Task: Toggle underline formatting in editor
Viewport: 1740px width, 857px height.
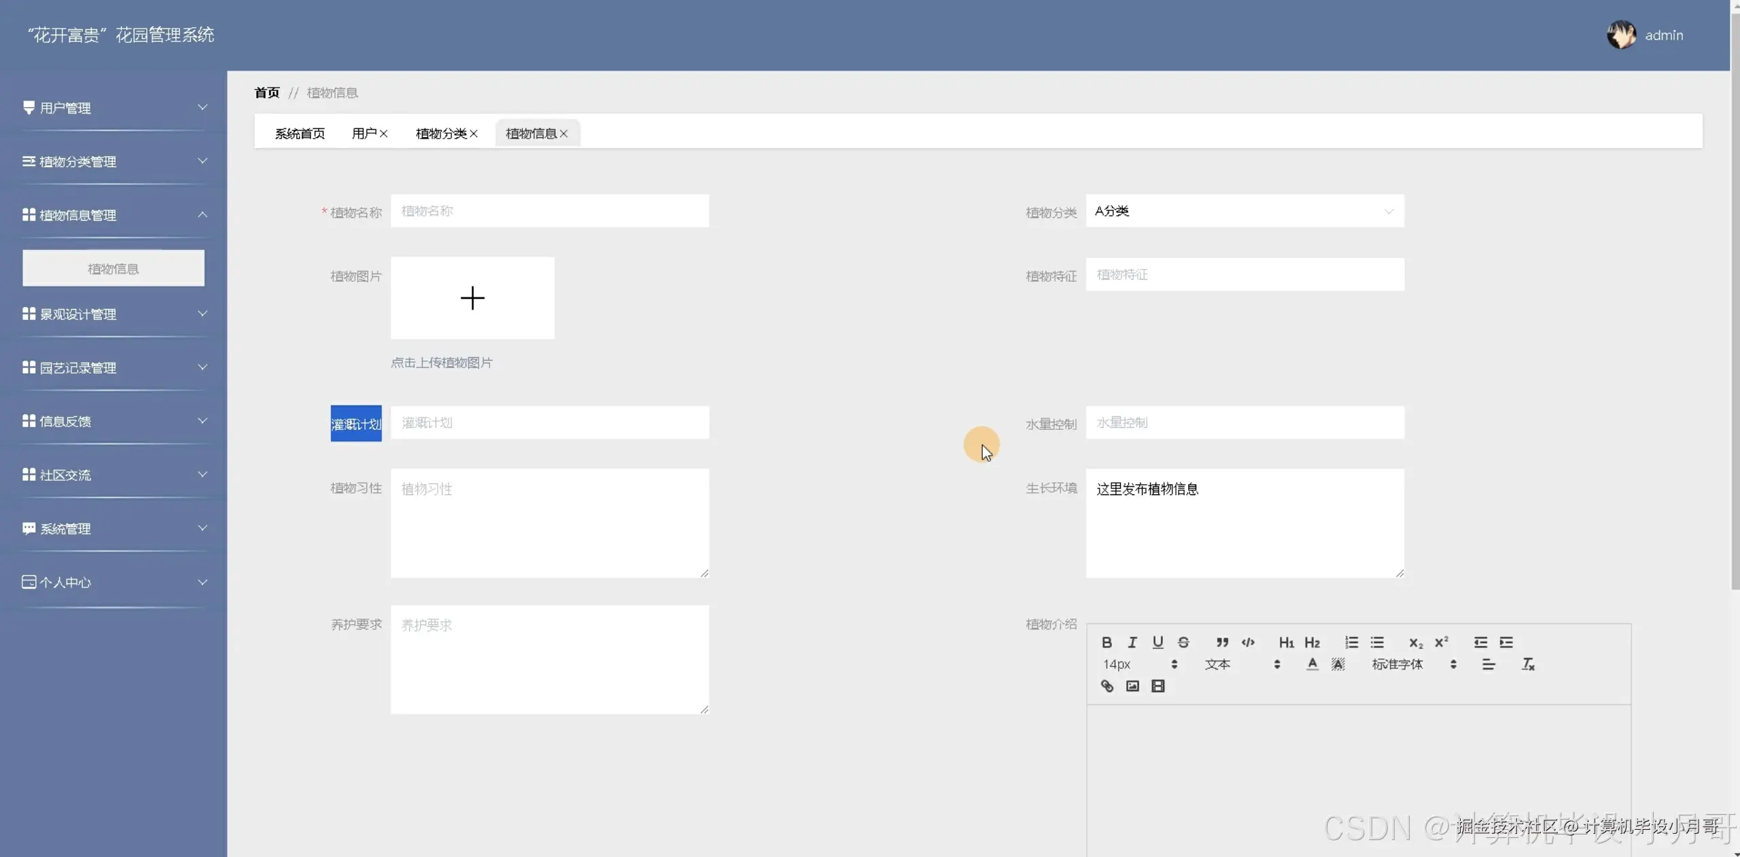Action: point(1158,642)
